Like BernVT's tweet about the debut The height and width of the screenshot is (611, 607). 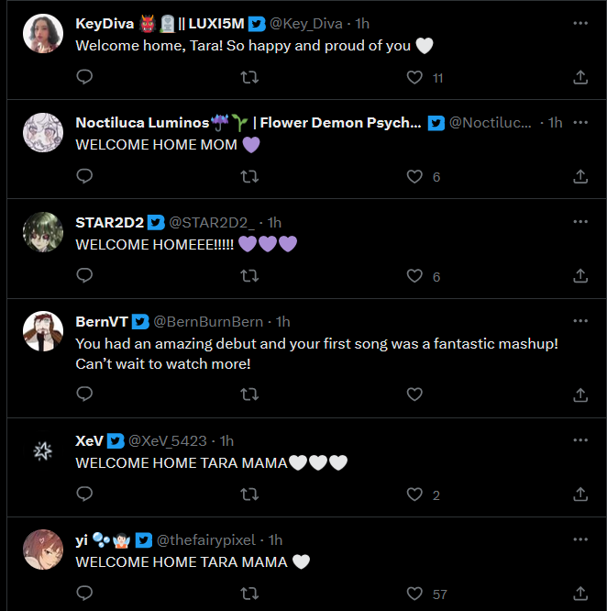(414, 394)
